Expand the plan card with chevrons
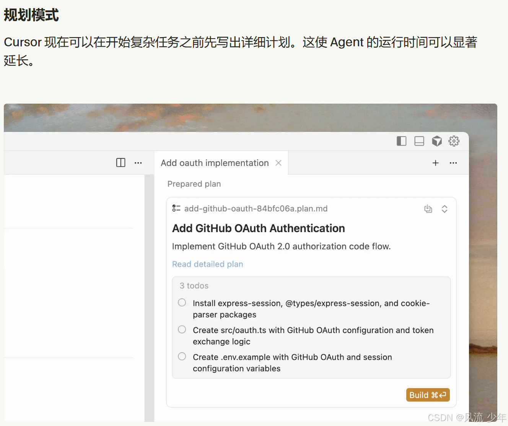Image resolution: width=508 pixels, height=426 pixels. point(444,209)
